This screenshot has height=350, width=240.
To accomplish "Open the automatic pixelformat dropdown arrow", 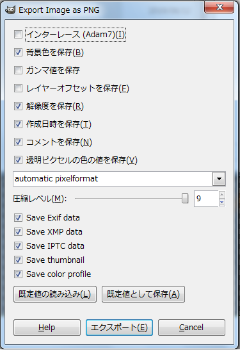I will [x=219, y=179].
